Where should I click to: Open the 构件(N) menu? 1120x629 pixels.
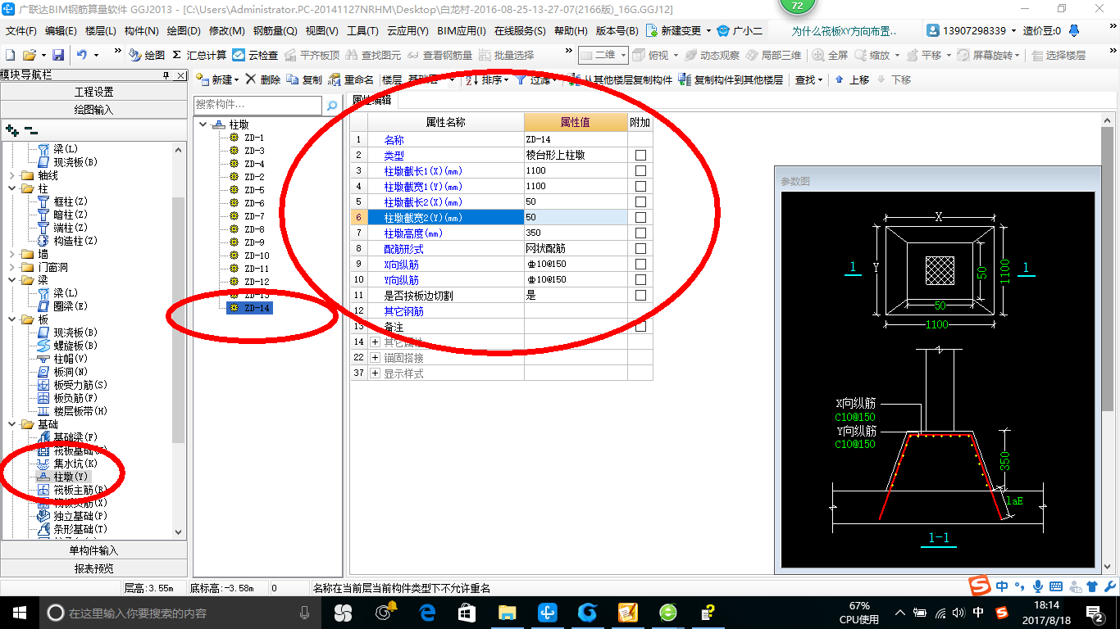tap(141, 31)
